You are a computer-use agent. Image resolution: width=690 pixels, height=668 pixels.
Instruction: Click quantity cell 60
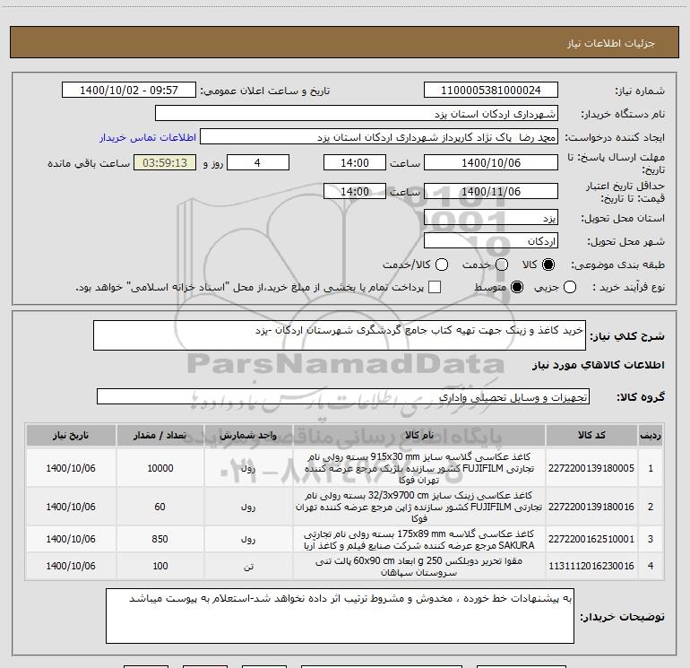coord(160,507)
